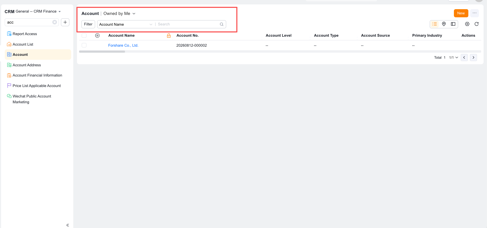Screen dimensions: 487x228
Task: Click the Account Name column header
Action: coord(121,35)
